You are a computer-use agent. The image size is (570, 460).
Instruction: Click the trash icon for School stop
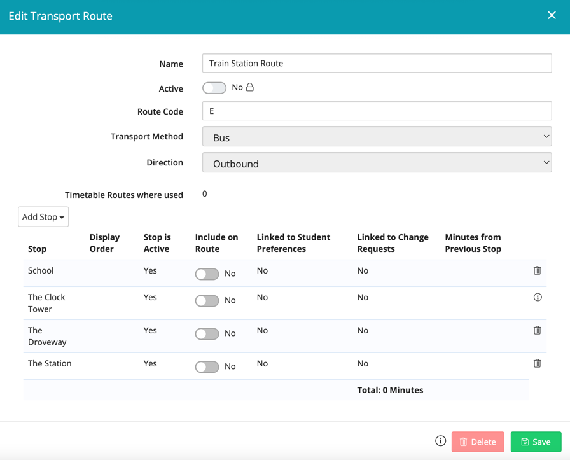[537, 271]
